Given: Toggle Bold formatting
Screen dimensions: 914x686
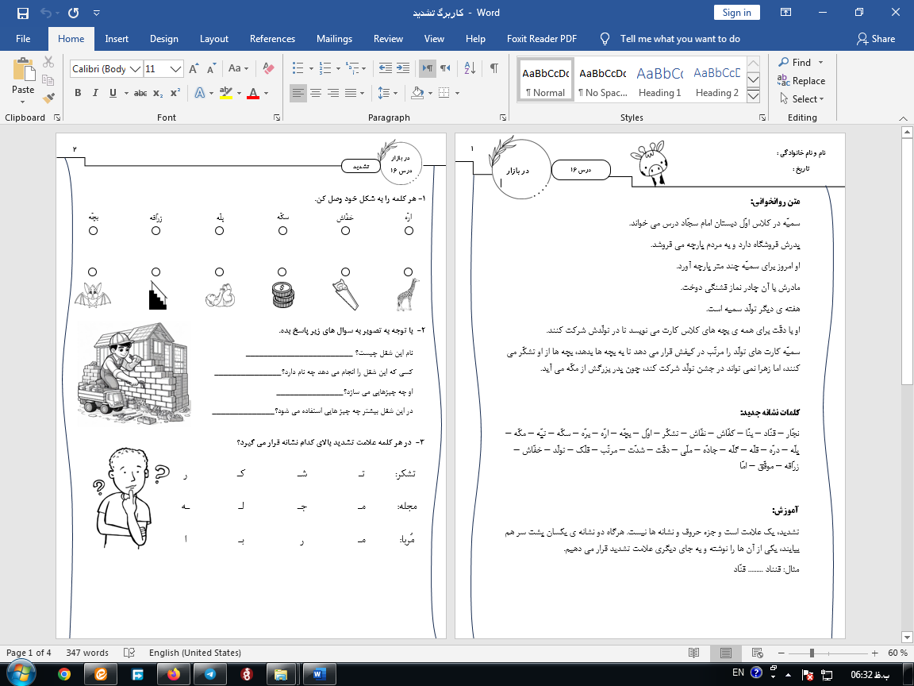Looking at the screenshot, I should (78, 93).
